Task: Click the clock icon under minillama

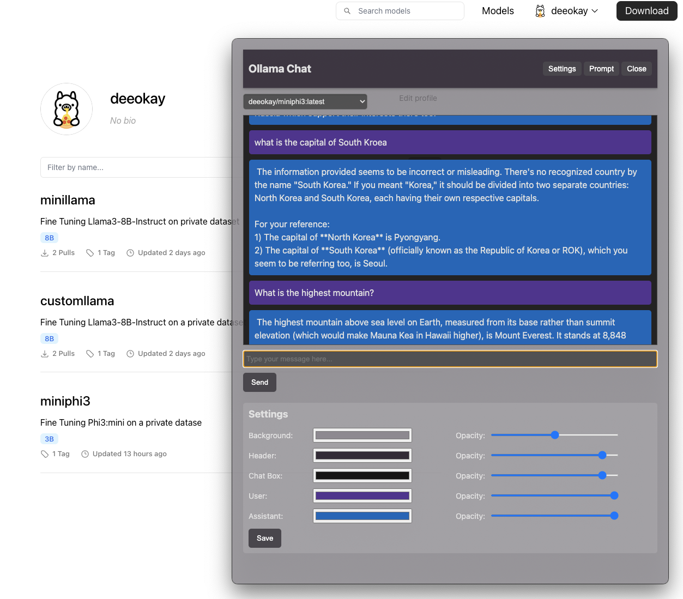Action: pyautogui.click(x=130, y=253)
